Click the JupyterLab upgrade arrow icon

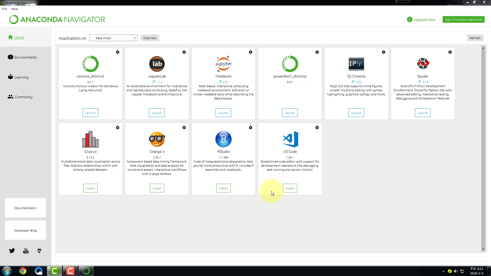(153, 82)
